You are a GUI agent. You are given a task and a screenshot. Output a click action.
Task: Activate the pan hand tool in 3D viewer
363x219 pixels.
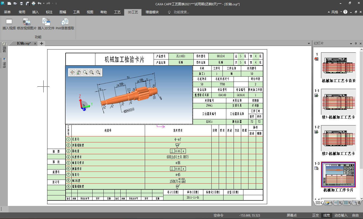click(79, 72)
